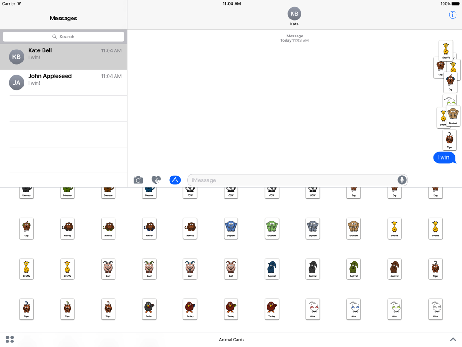
Task: Open the John Appleseed conversation
Action: 63,83
